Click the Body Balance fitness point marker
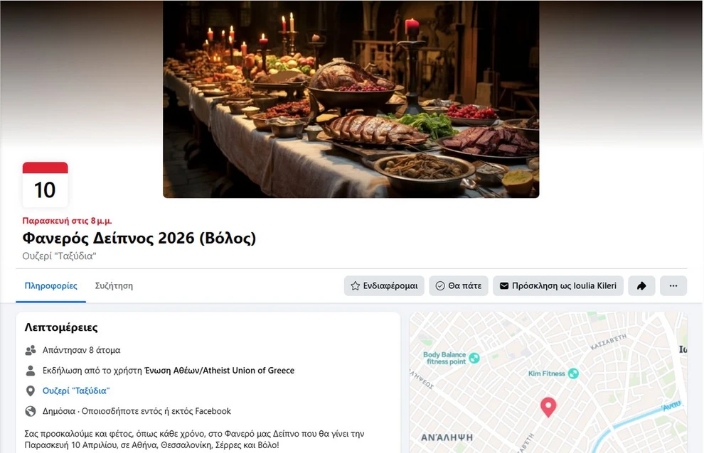Image resolution: width=704 pixels, height=453 pixels. pyautogui.click(x=474, y=357)
